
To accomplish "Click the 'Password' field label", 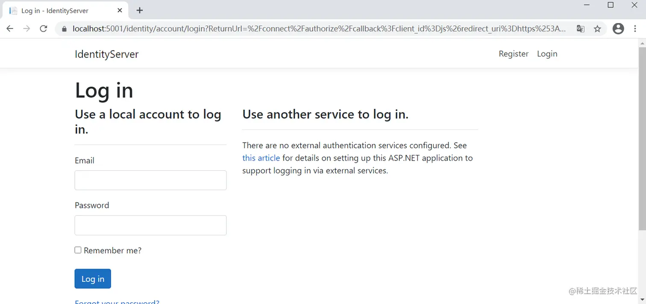I will point(92,205).
